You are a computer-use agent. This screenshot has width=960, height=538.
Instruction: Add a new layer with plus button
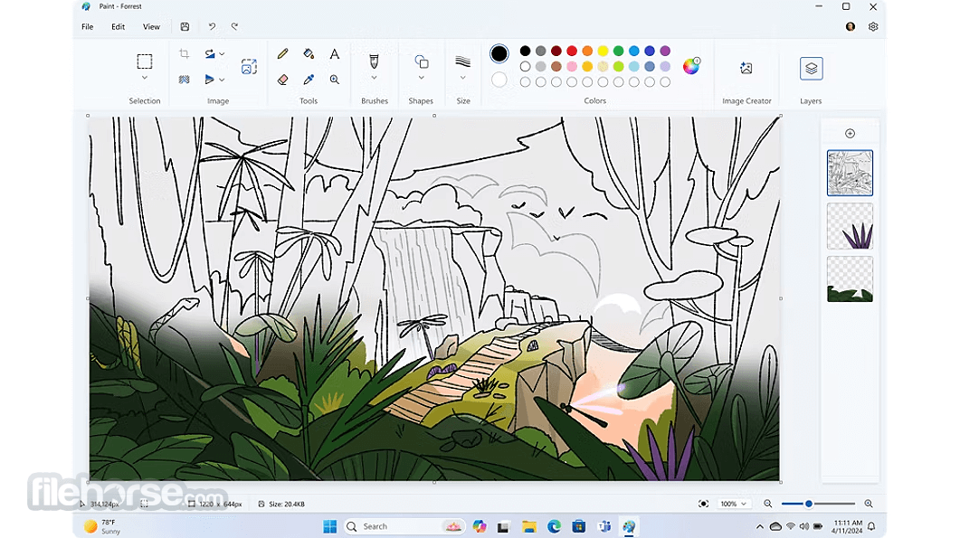pos(850,134)
